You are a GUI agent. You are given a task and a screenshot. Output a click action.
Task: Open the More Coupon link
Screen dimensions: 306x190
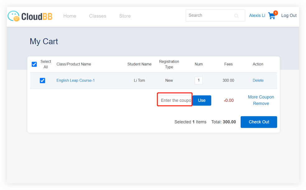(x=261, y=97)
